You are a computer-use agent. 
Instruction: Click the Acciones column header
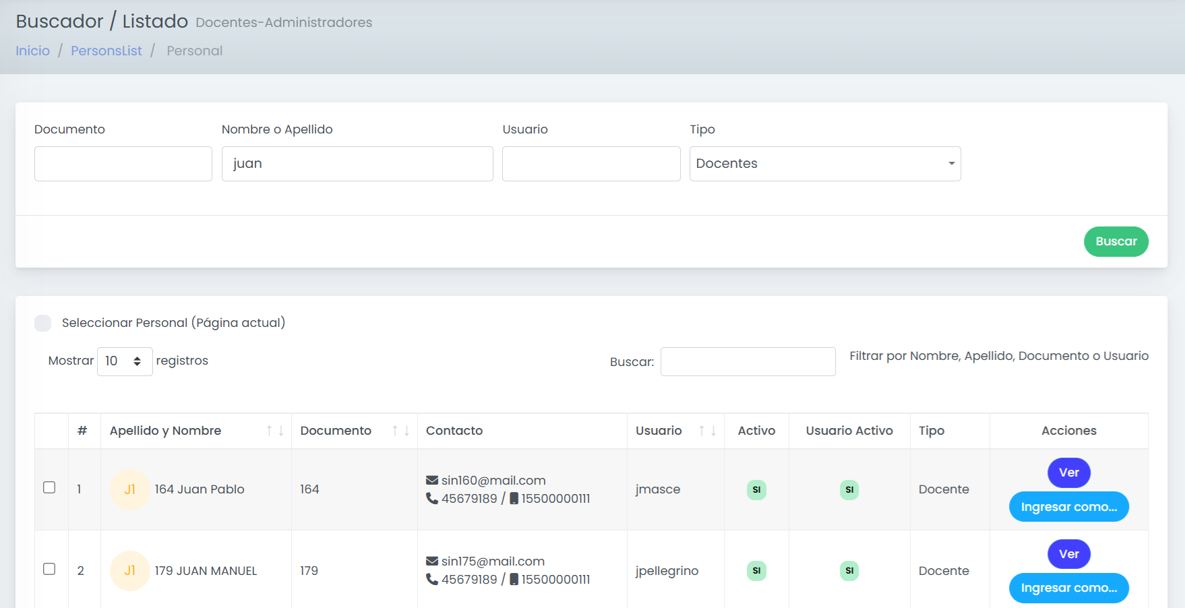(1069, 431)
